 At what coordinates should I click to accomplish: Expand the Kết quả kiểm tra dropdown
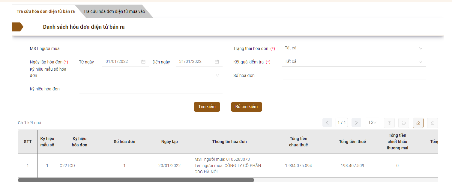click(x=421, y=62)
